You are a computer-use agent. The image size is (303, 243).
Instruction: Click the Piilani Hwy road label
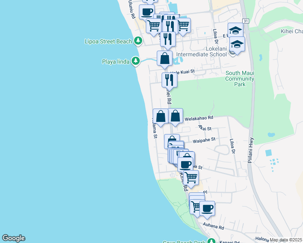pos(251,150)
